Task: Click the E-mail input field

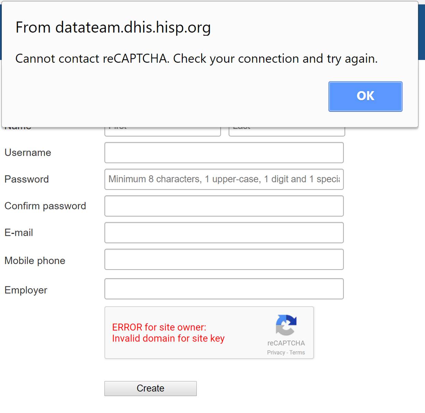Action: tap(224, 233)
